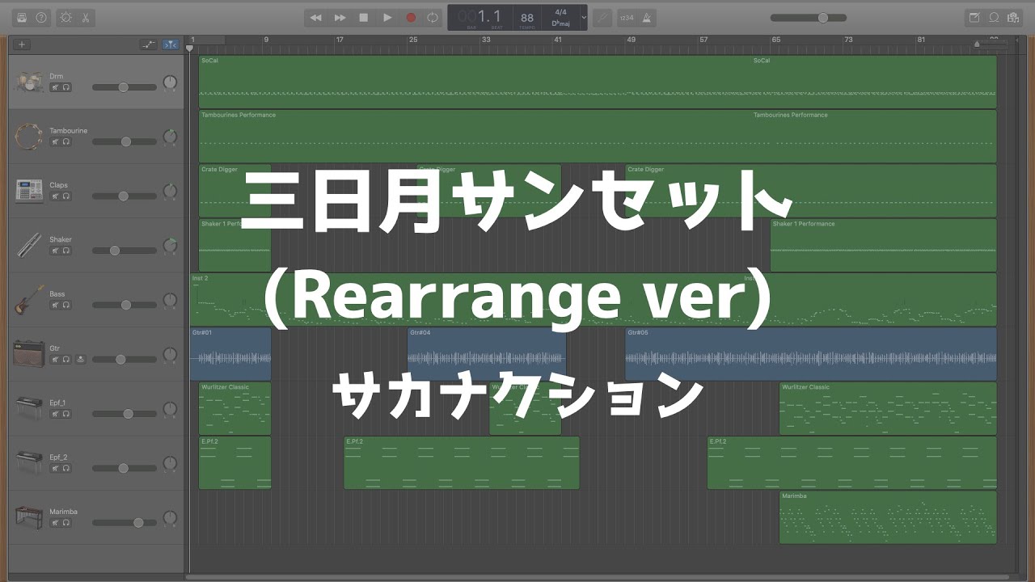Click the Gtr track pan knob
This screenshot has height=582, width=1035.
pos(170,355)
